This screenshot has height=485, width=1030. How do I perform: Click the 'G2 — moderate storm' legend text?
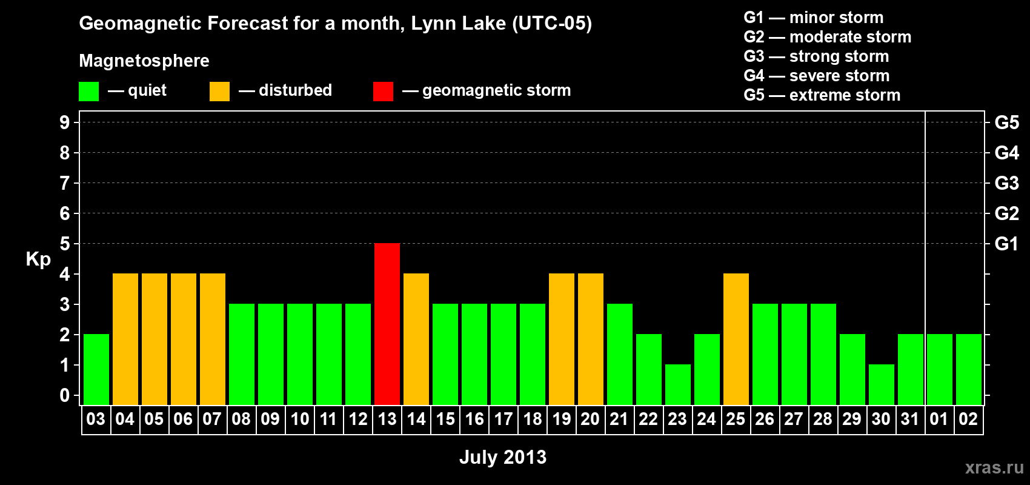tap(828, 37)
